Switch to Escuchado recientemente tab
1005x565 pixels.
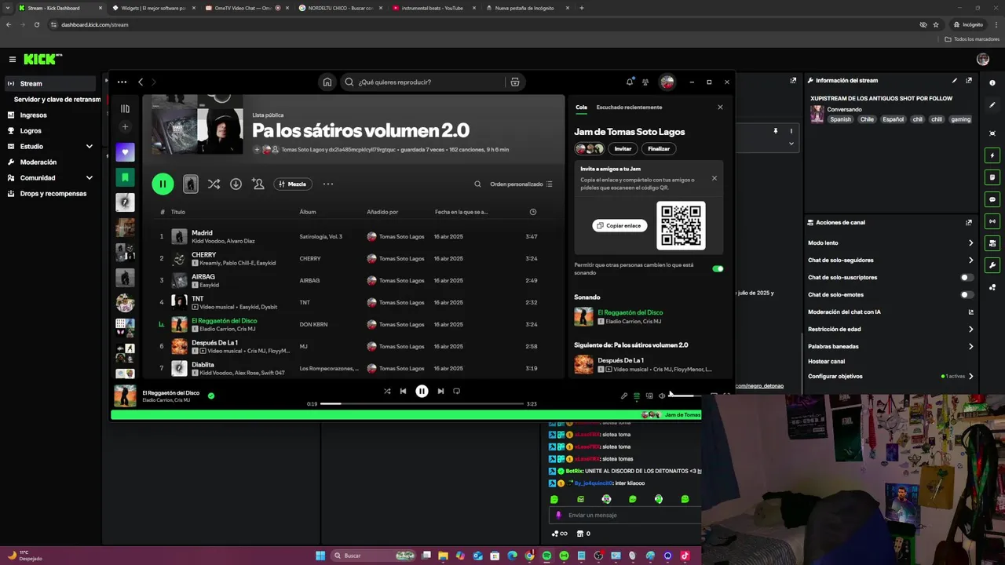coord(629,108)
